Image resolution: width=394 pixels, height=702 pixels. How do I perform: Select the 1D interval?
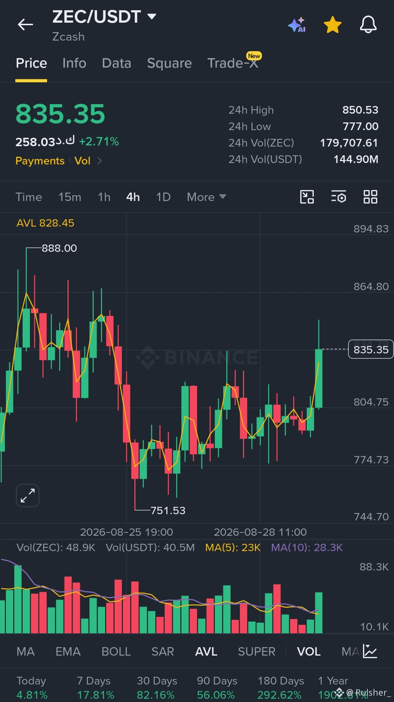[x=163, y=197]
